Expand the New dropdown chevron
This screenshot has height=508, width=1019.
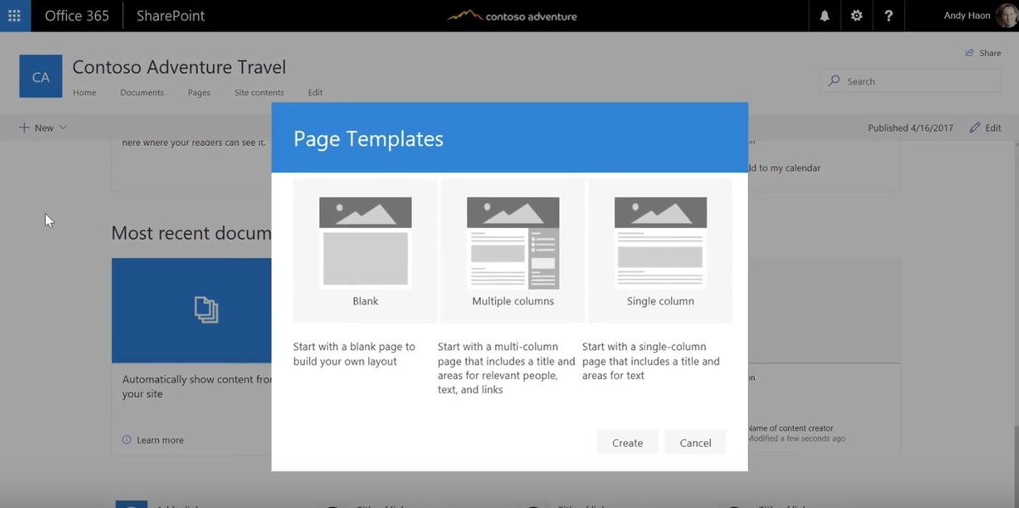(63, 127)
